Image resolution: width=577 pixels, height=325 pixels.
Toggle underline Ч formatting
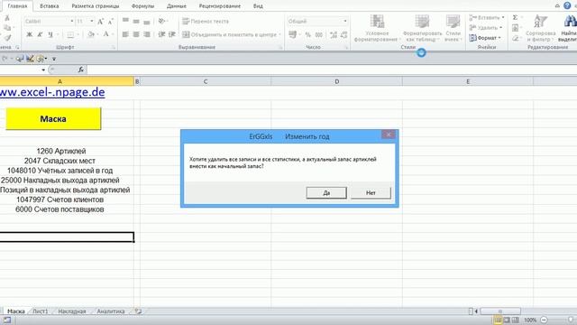pos(50,34)
